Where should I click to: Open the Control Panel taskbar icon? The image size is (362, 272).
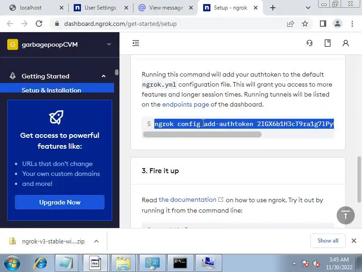point(152,263)
